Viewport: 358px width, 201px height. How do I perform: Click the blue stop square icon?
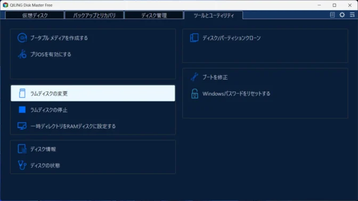(22, 110)
